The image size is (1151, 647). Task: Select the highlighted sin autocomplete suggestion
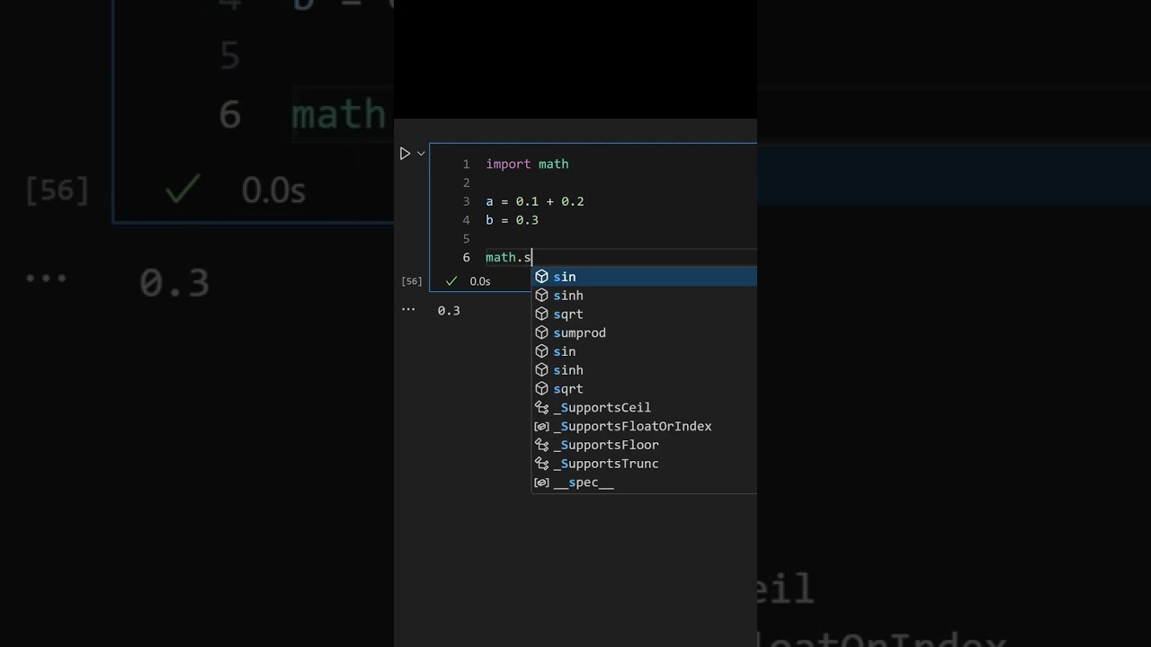pyautogui.click(x=645, y=277)
